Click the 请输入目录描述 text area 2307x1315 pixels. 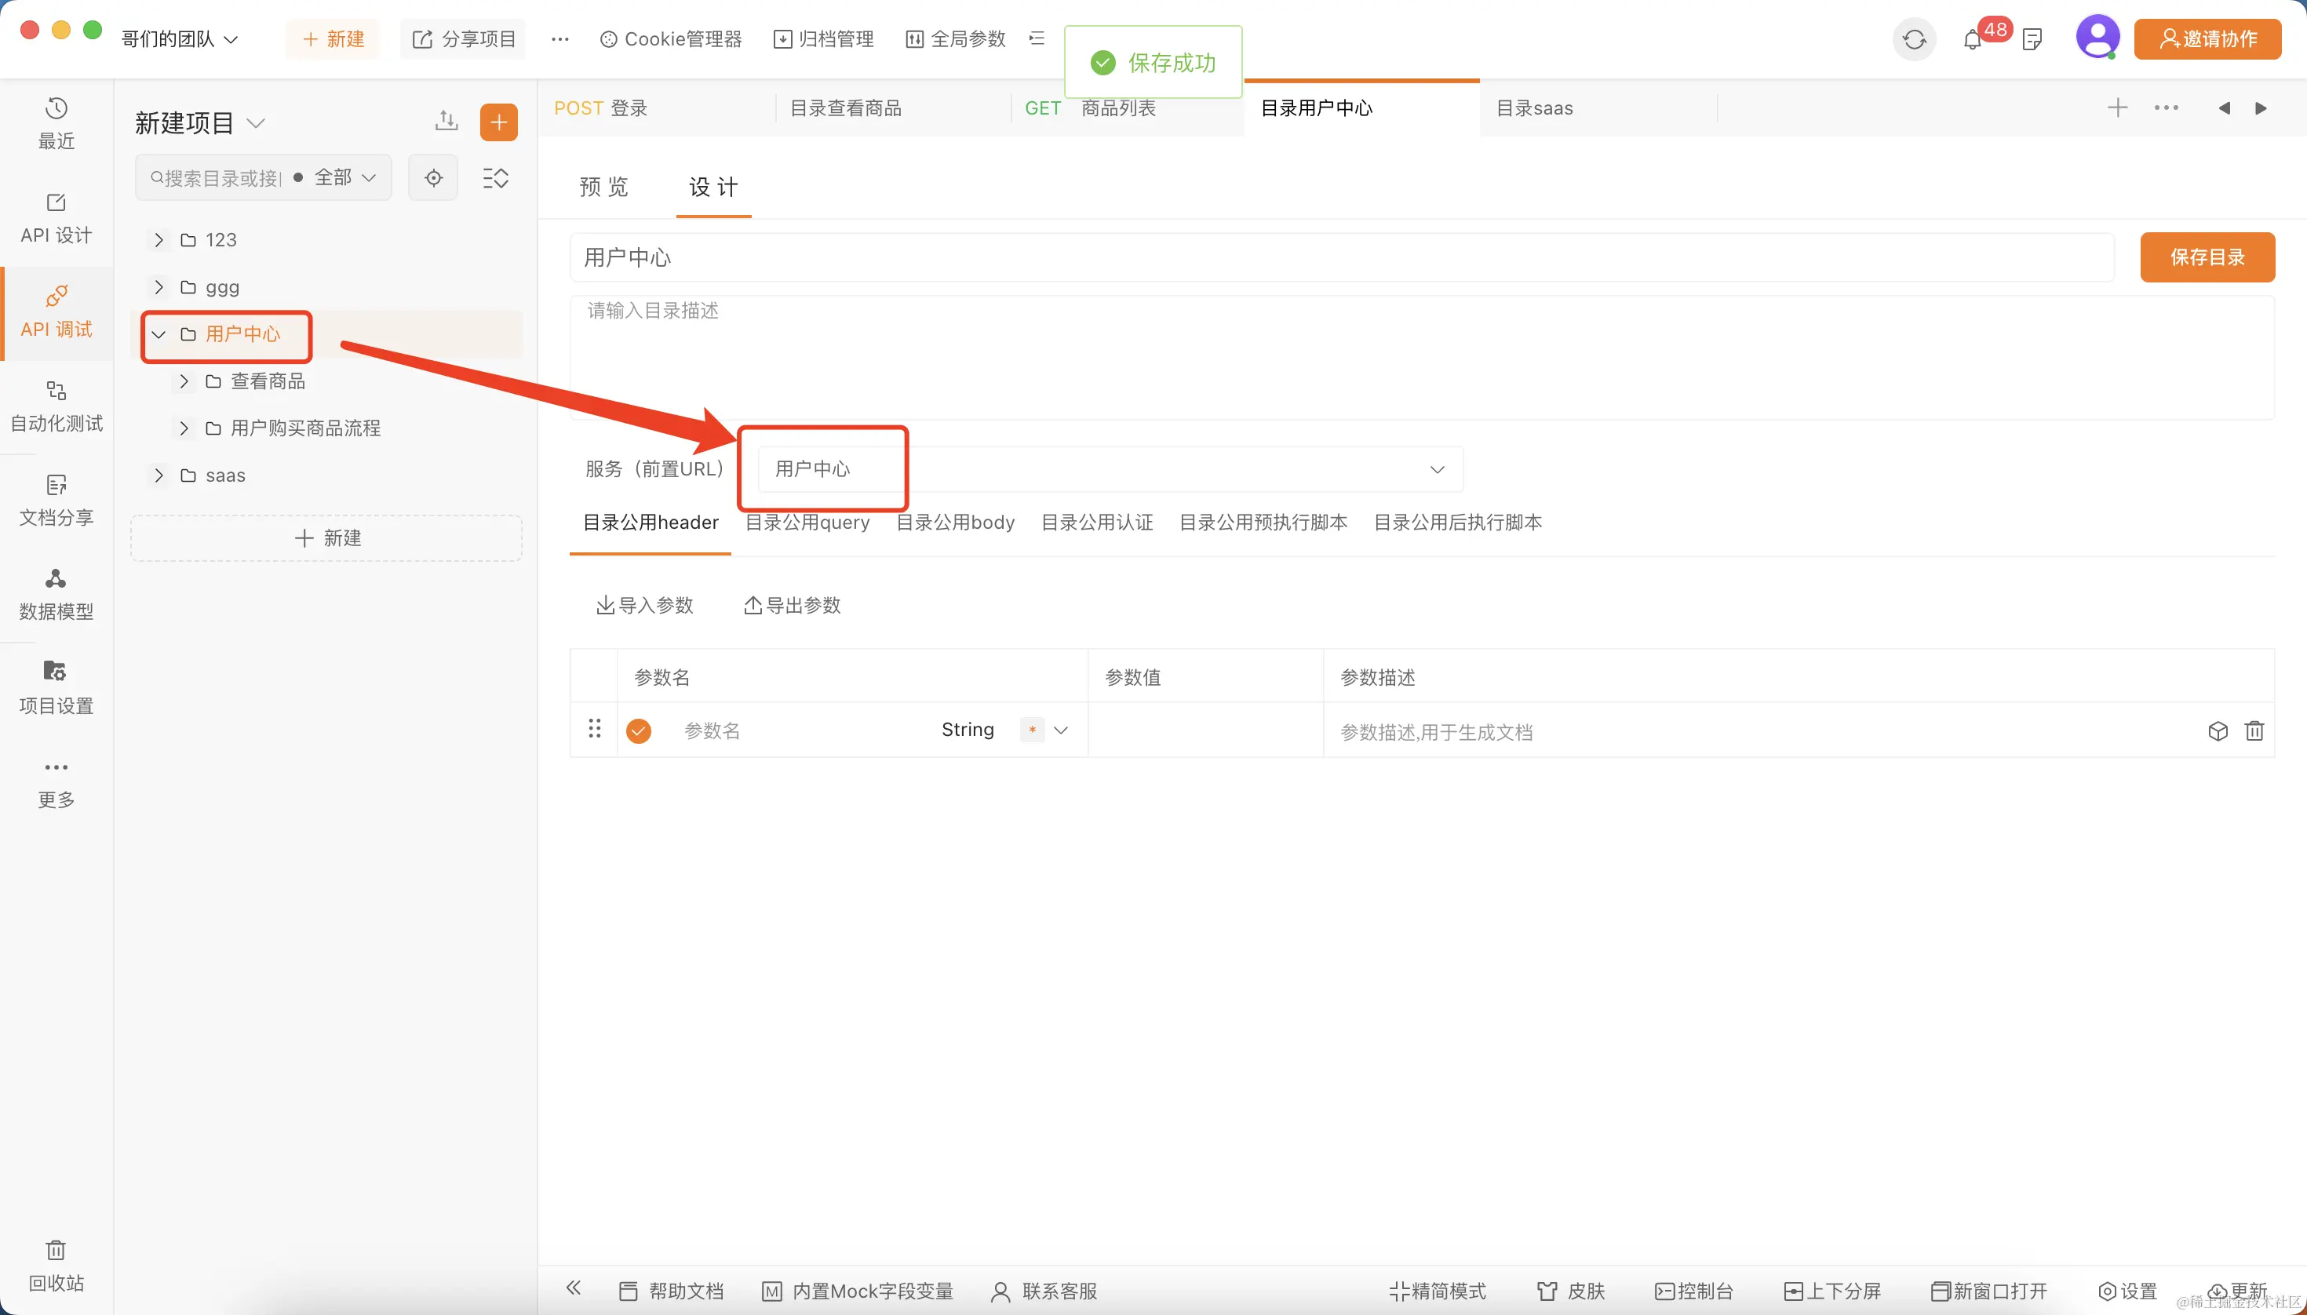point(1421,357)
